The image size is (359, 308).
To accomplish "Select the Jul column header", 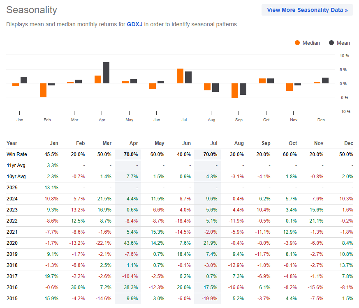I will tap(213, 143).
